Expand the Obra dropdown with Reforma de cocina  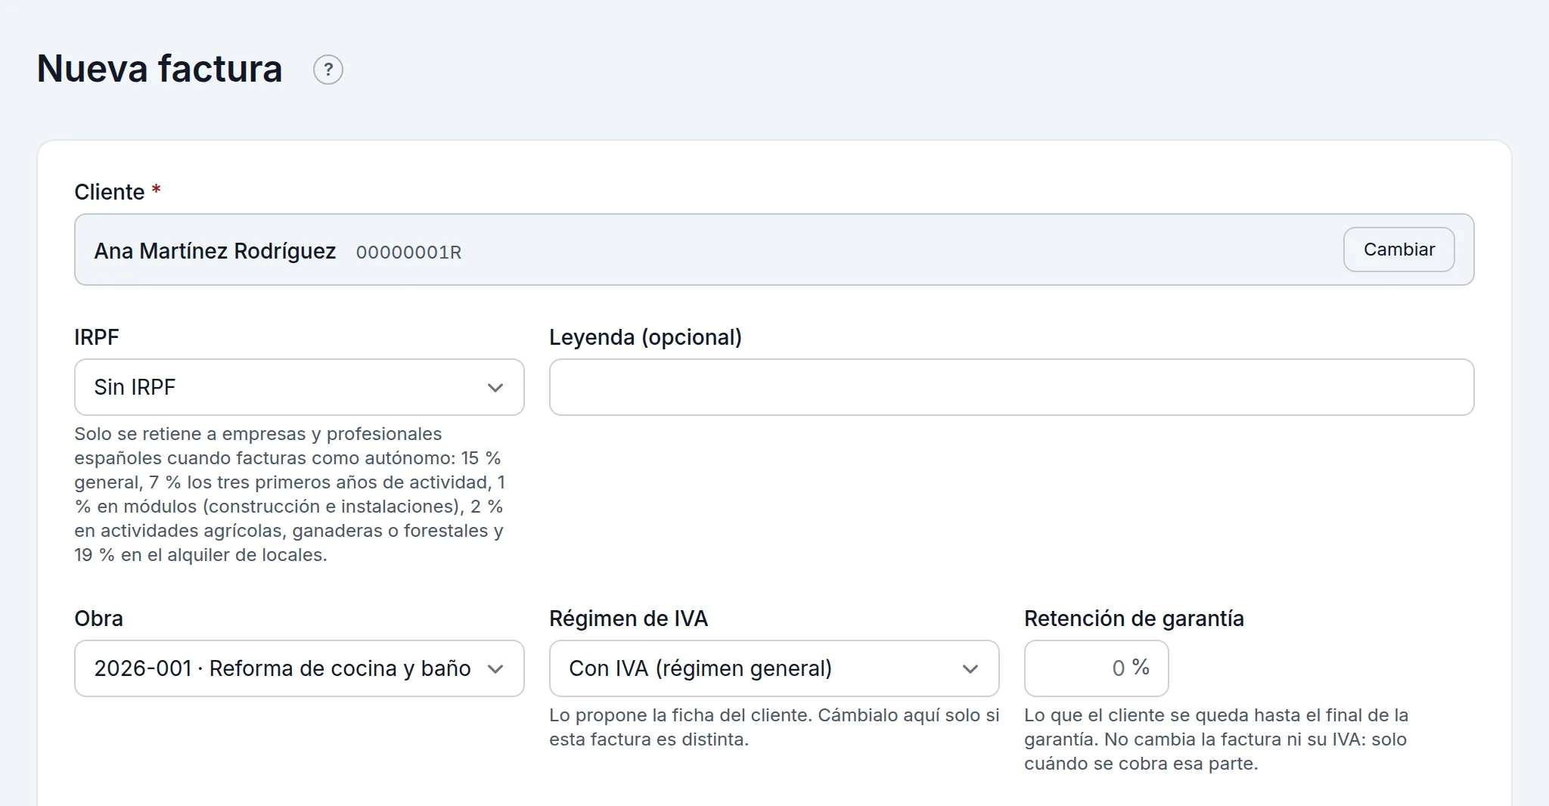[x=300, y=668]
